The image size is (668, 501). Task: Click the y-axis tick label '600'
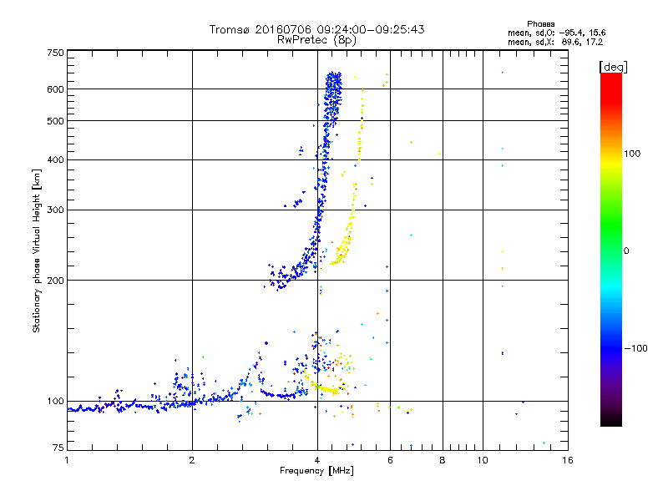[x=56, y=89]
